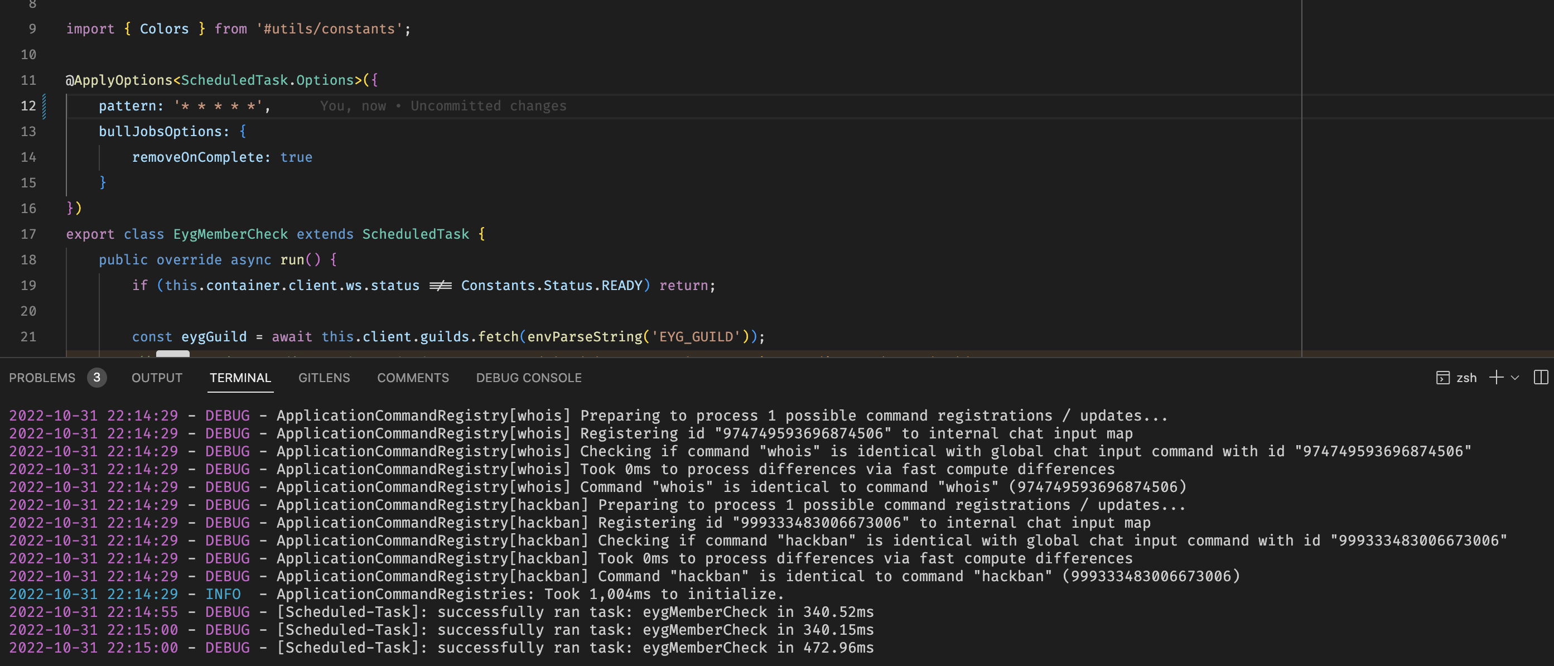Click line number 19 in the gutter
The height and width of the screenshot is (666, 1554).
pyautogui.click(x=28, y=286)
